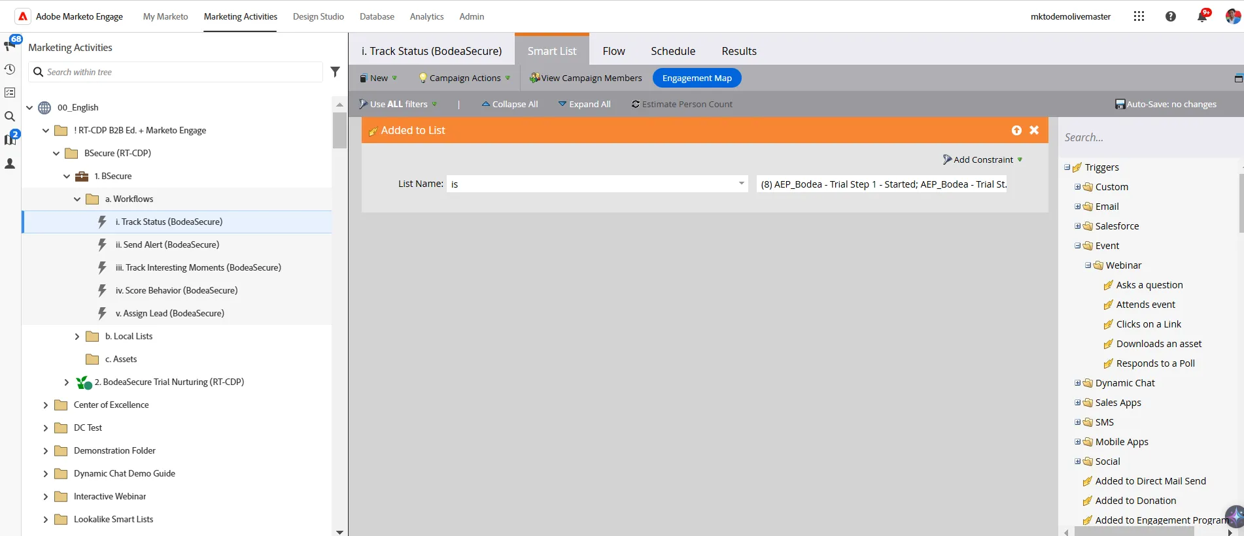Click the Asks a question trigger

1150,285
